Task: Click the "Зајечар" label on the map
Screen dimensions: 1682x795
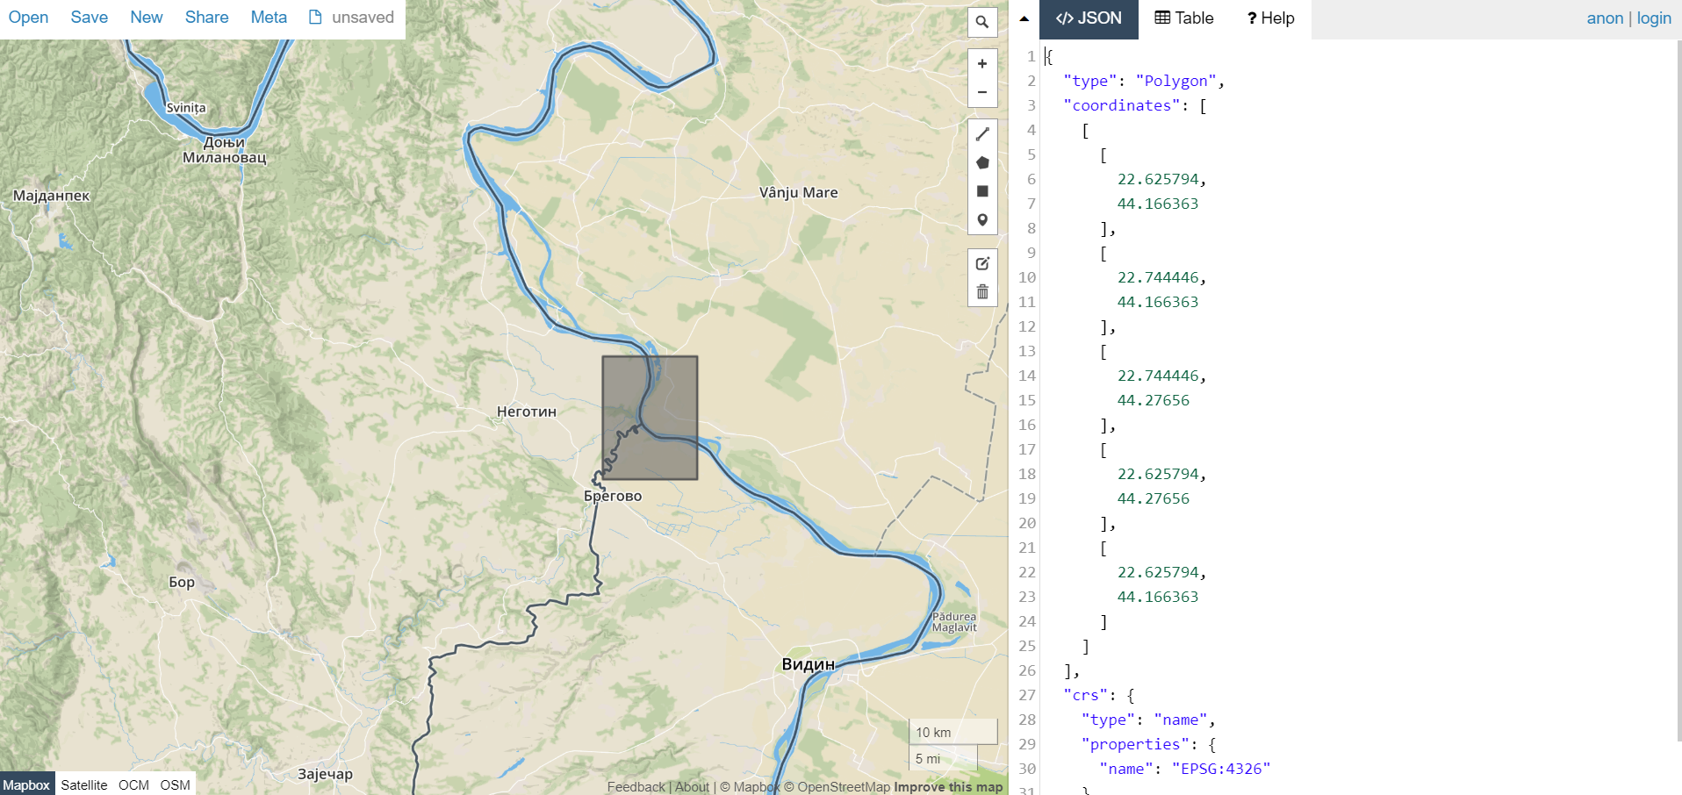Action: 325,774
